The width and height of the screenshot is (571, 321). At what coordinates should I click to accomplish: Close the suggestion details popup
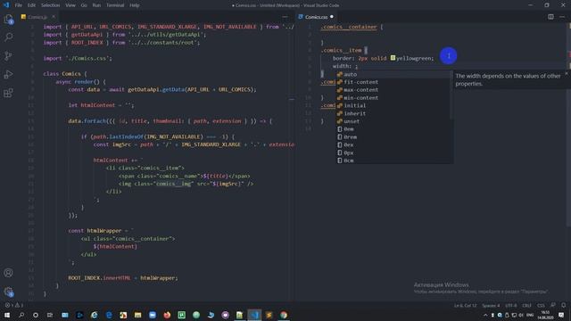[x=567, y=73]
